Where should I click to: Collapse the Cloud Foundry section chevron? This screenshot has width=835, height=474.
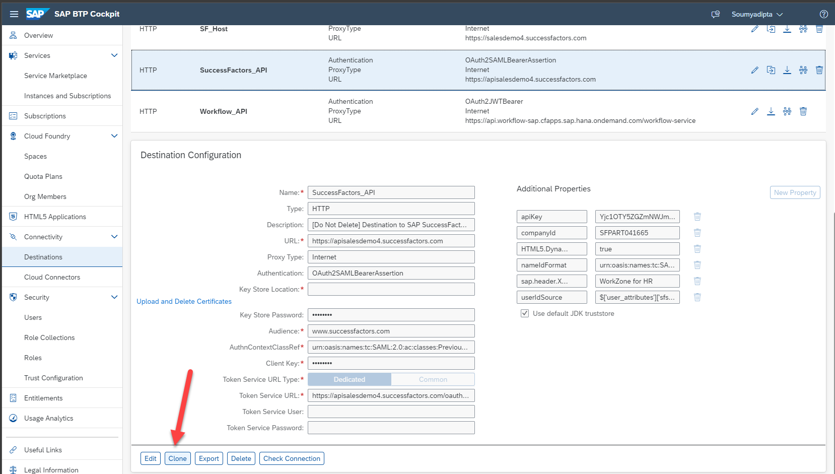(x=114, y=136)
